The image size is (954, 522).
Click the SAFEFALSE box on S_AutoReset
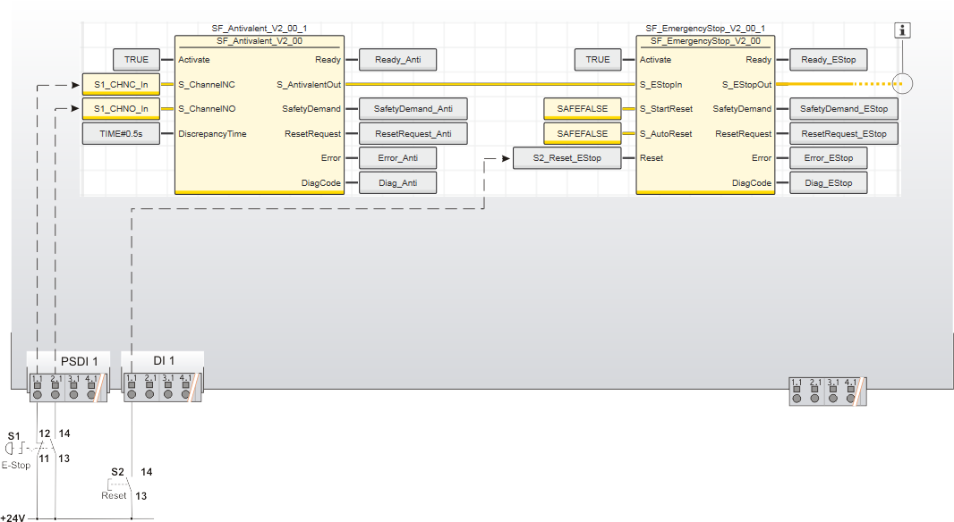point(582,134)
